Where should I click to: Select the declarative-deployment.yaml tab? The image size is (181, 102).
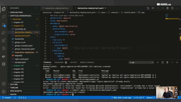tap(90, 8)
